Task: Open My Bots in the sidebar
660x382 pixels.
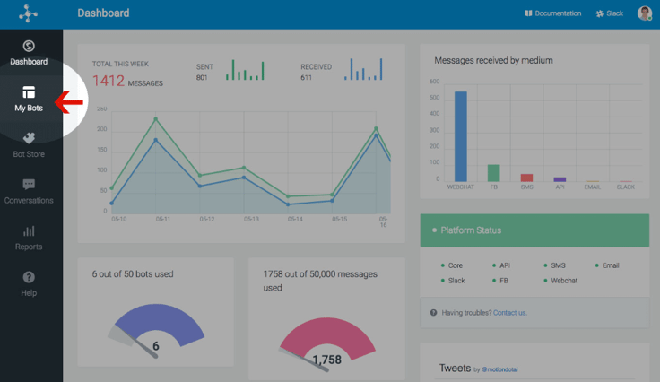Action: tap(29, 99)
